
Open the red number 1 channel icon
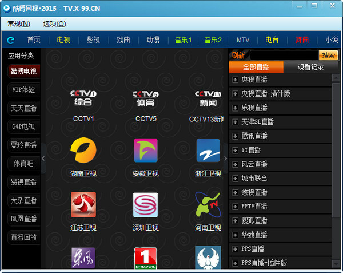click(145, 258)
